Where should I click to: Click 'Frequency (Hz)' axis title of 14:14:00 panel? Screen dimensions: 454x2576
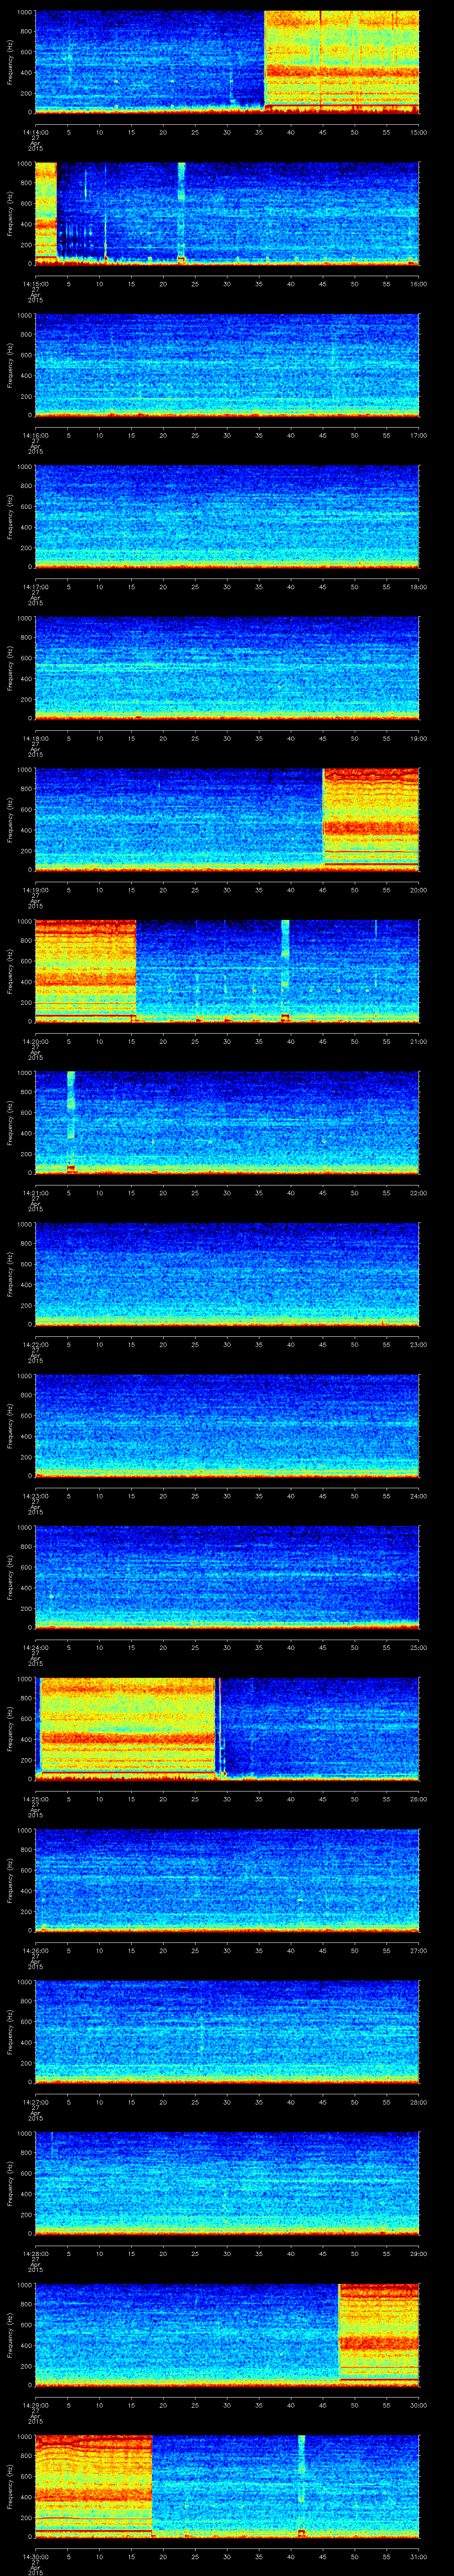pos(10,62)
